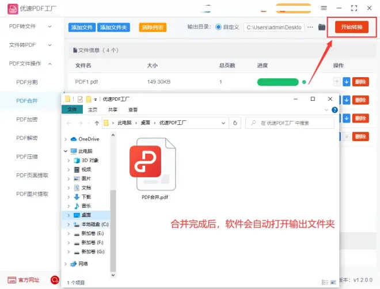This screenshot has width=380, height=289.
Task: Expand the OneDrive tree node
Action: (66, 139)
